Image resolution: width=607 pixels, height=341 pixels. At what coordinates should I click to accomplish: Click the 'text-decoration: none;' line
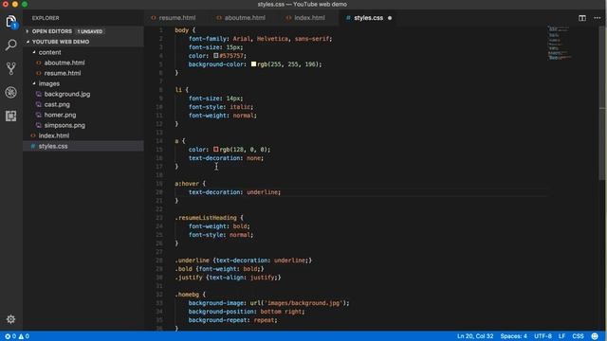point(226,158)
